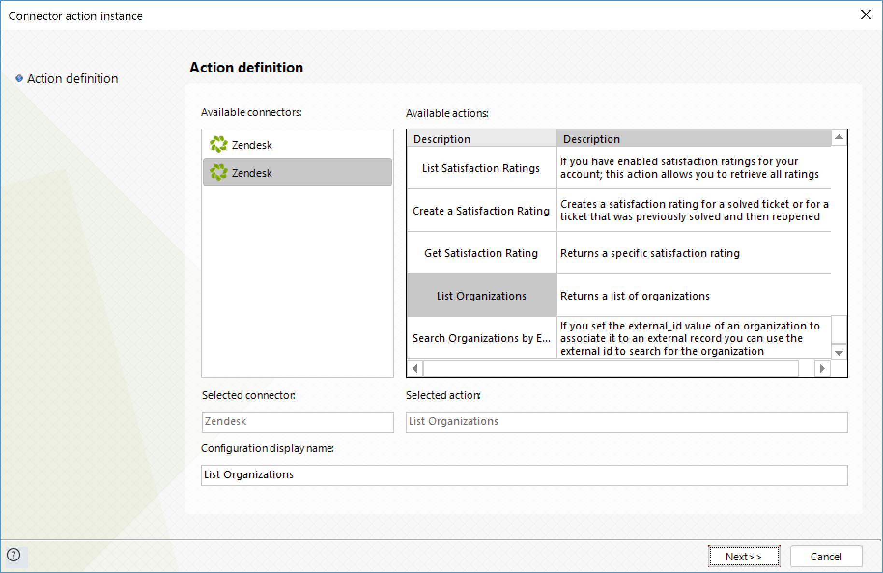Close the Connector action instance dialog

(866, 15)
